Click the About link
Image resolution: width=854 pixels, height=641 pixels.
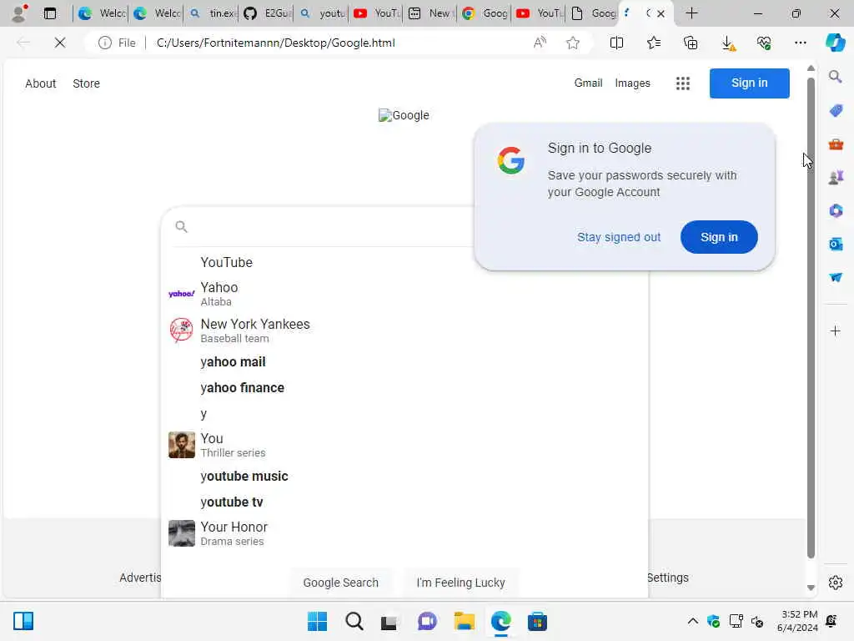[x=40, y=83]
